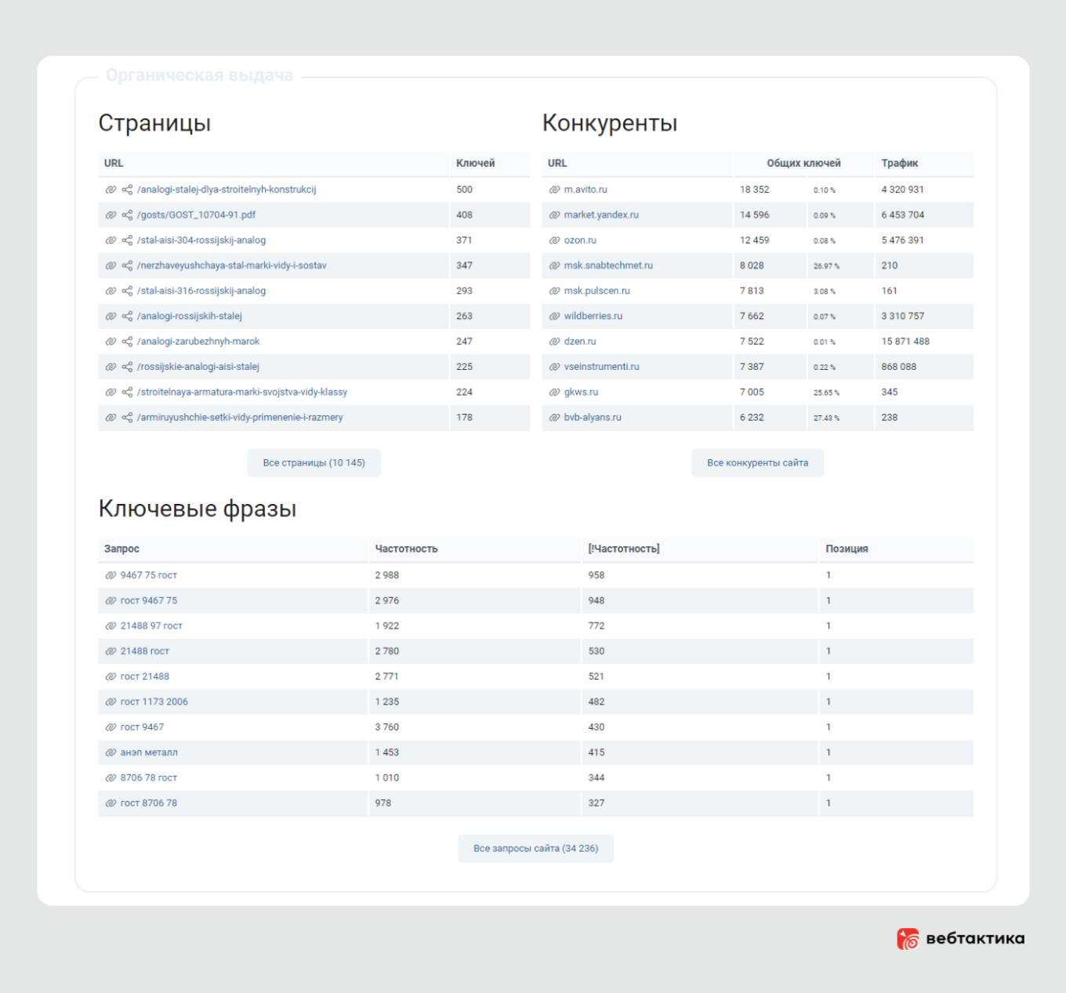Click the Вебтактика logo icon
Screen dimensions: 1066x993
point(908,937)
